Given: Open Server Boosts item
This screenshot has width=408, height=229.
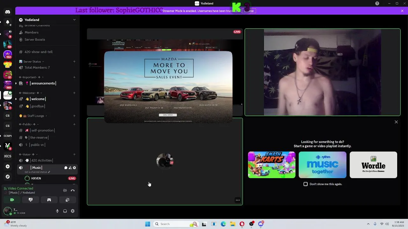Looking at the screenshot, I should [x=47, y=39].
